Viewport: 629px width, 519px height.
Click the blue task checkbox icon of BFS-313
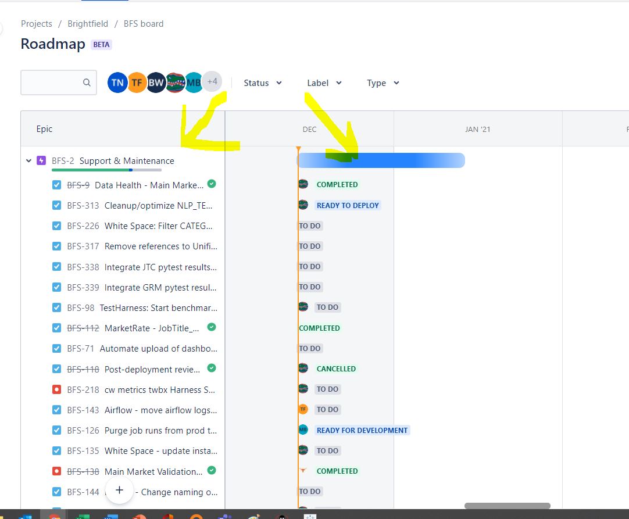(56, 205)
